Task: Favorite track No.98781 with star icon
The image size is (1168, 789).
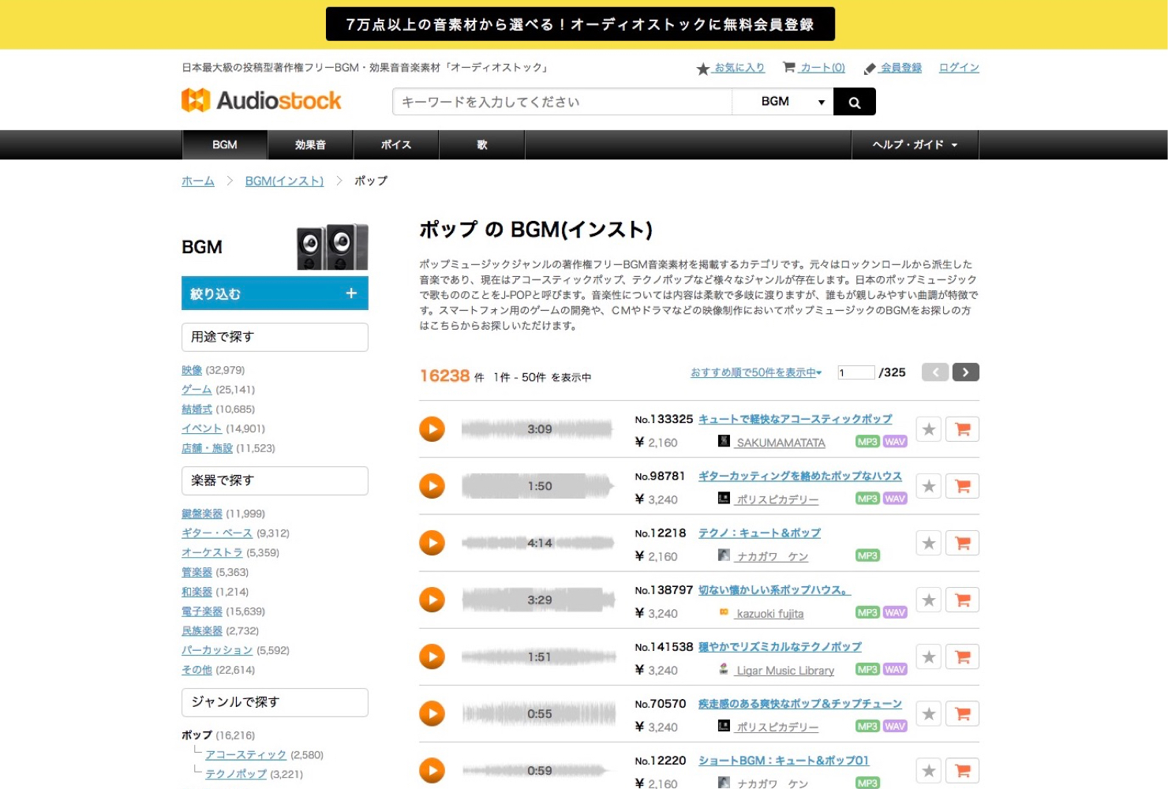Action: coord(929,486)
